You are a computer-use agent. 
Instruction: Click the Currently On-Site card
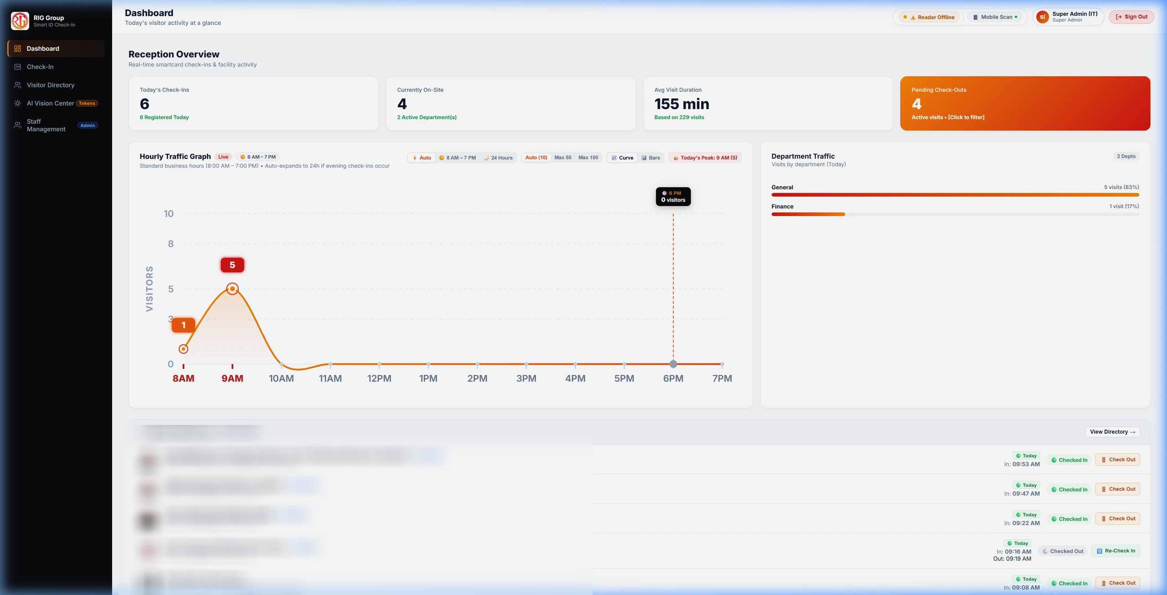click(511, 103)
